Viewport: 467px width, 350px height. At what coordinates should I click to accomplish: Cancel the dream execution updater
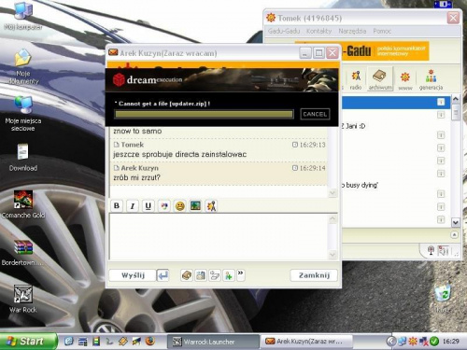point(315,114)
